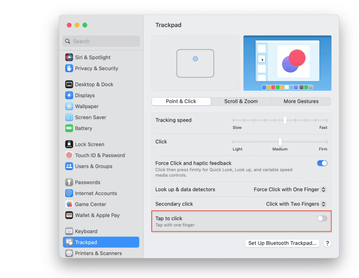Open Look up & data detectors dropdown
The image size is (359, 278).
[x=290, y=190]
